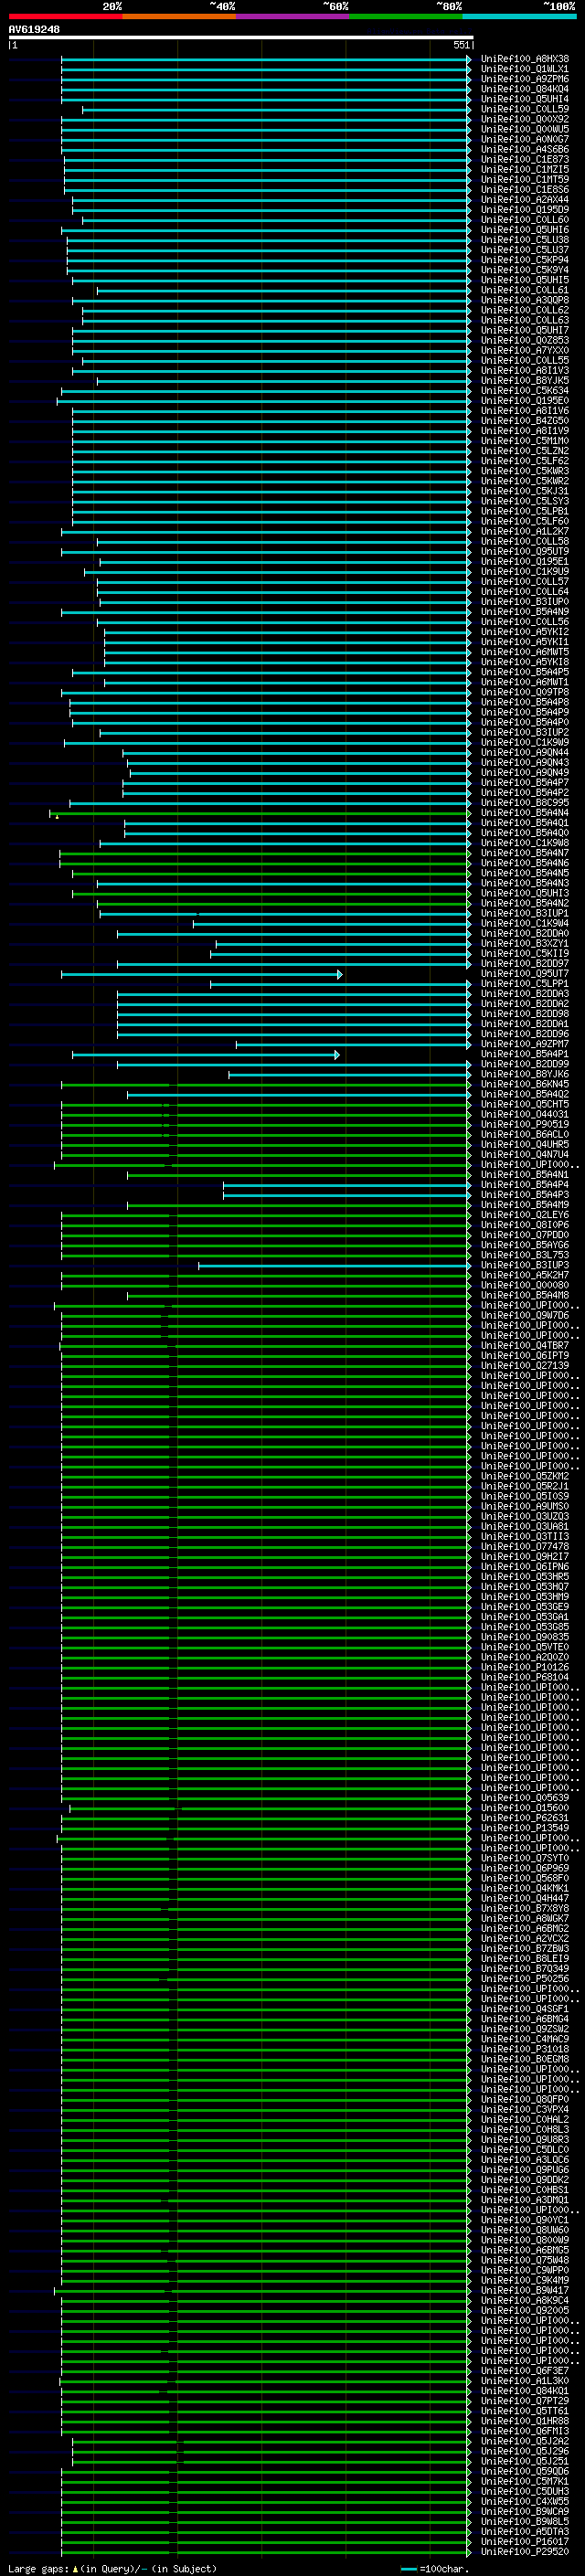Open hit UniRef100_A0N0G7
Image resolution: width=585 pixels, height=2576 pixels.
pyautogui.click(x=525, y=139)
